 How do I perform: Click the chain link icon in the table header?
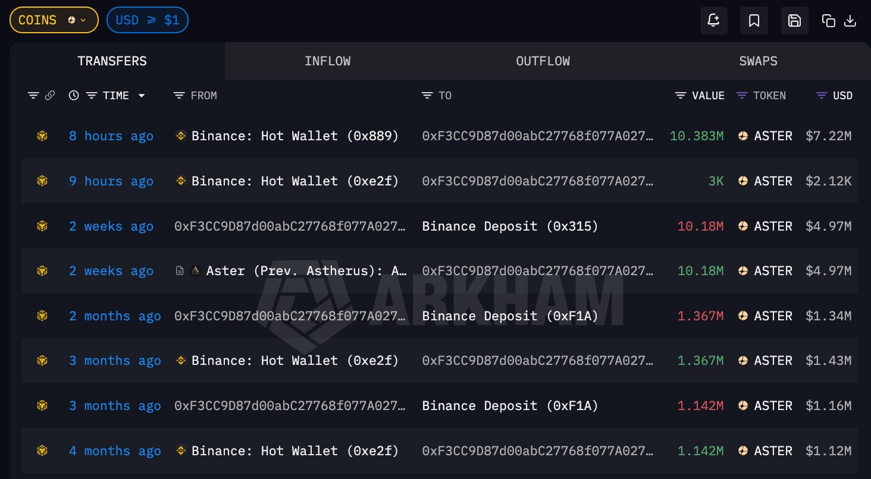[x=50, y=95]
